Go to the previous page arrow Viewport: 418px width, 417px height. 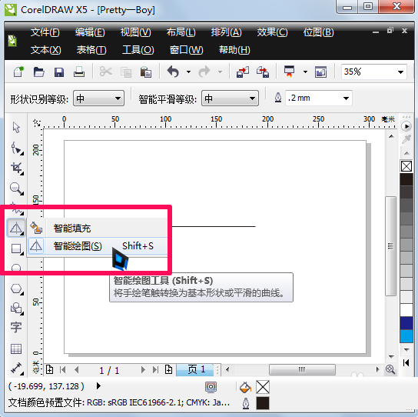(77, 370)
